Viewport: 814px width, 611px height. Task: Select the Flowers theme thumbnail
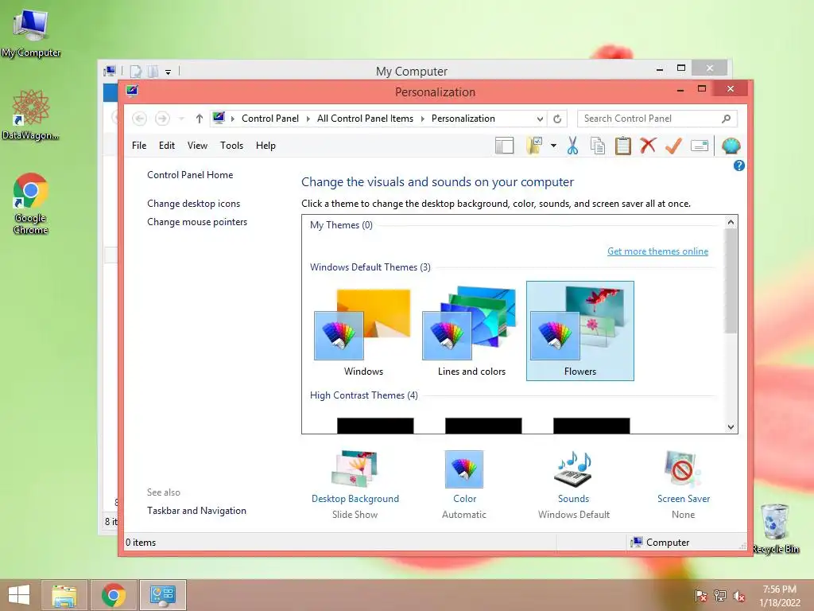click(x=579, y=332)
